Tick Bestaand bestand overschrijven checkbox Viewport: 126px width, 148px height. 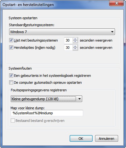pyautogui.click(x=13, y=121)
